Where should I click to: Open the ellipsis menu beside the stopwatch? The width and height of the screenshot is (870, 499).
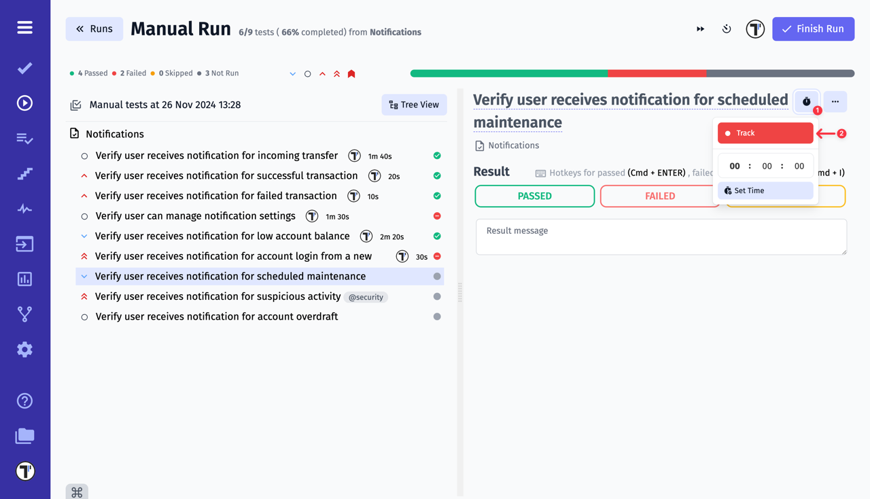click(x=835, y=101)
